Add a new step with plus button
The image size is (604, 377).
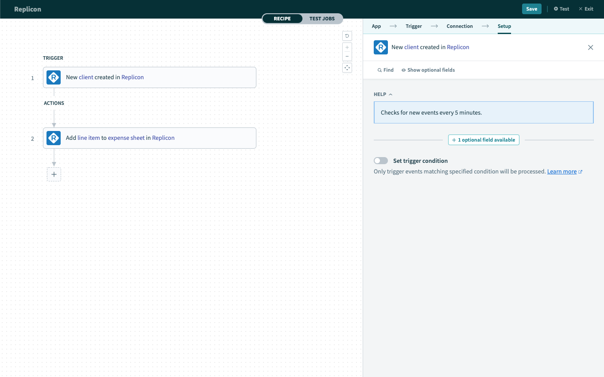click(54, 174)
